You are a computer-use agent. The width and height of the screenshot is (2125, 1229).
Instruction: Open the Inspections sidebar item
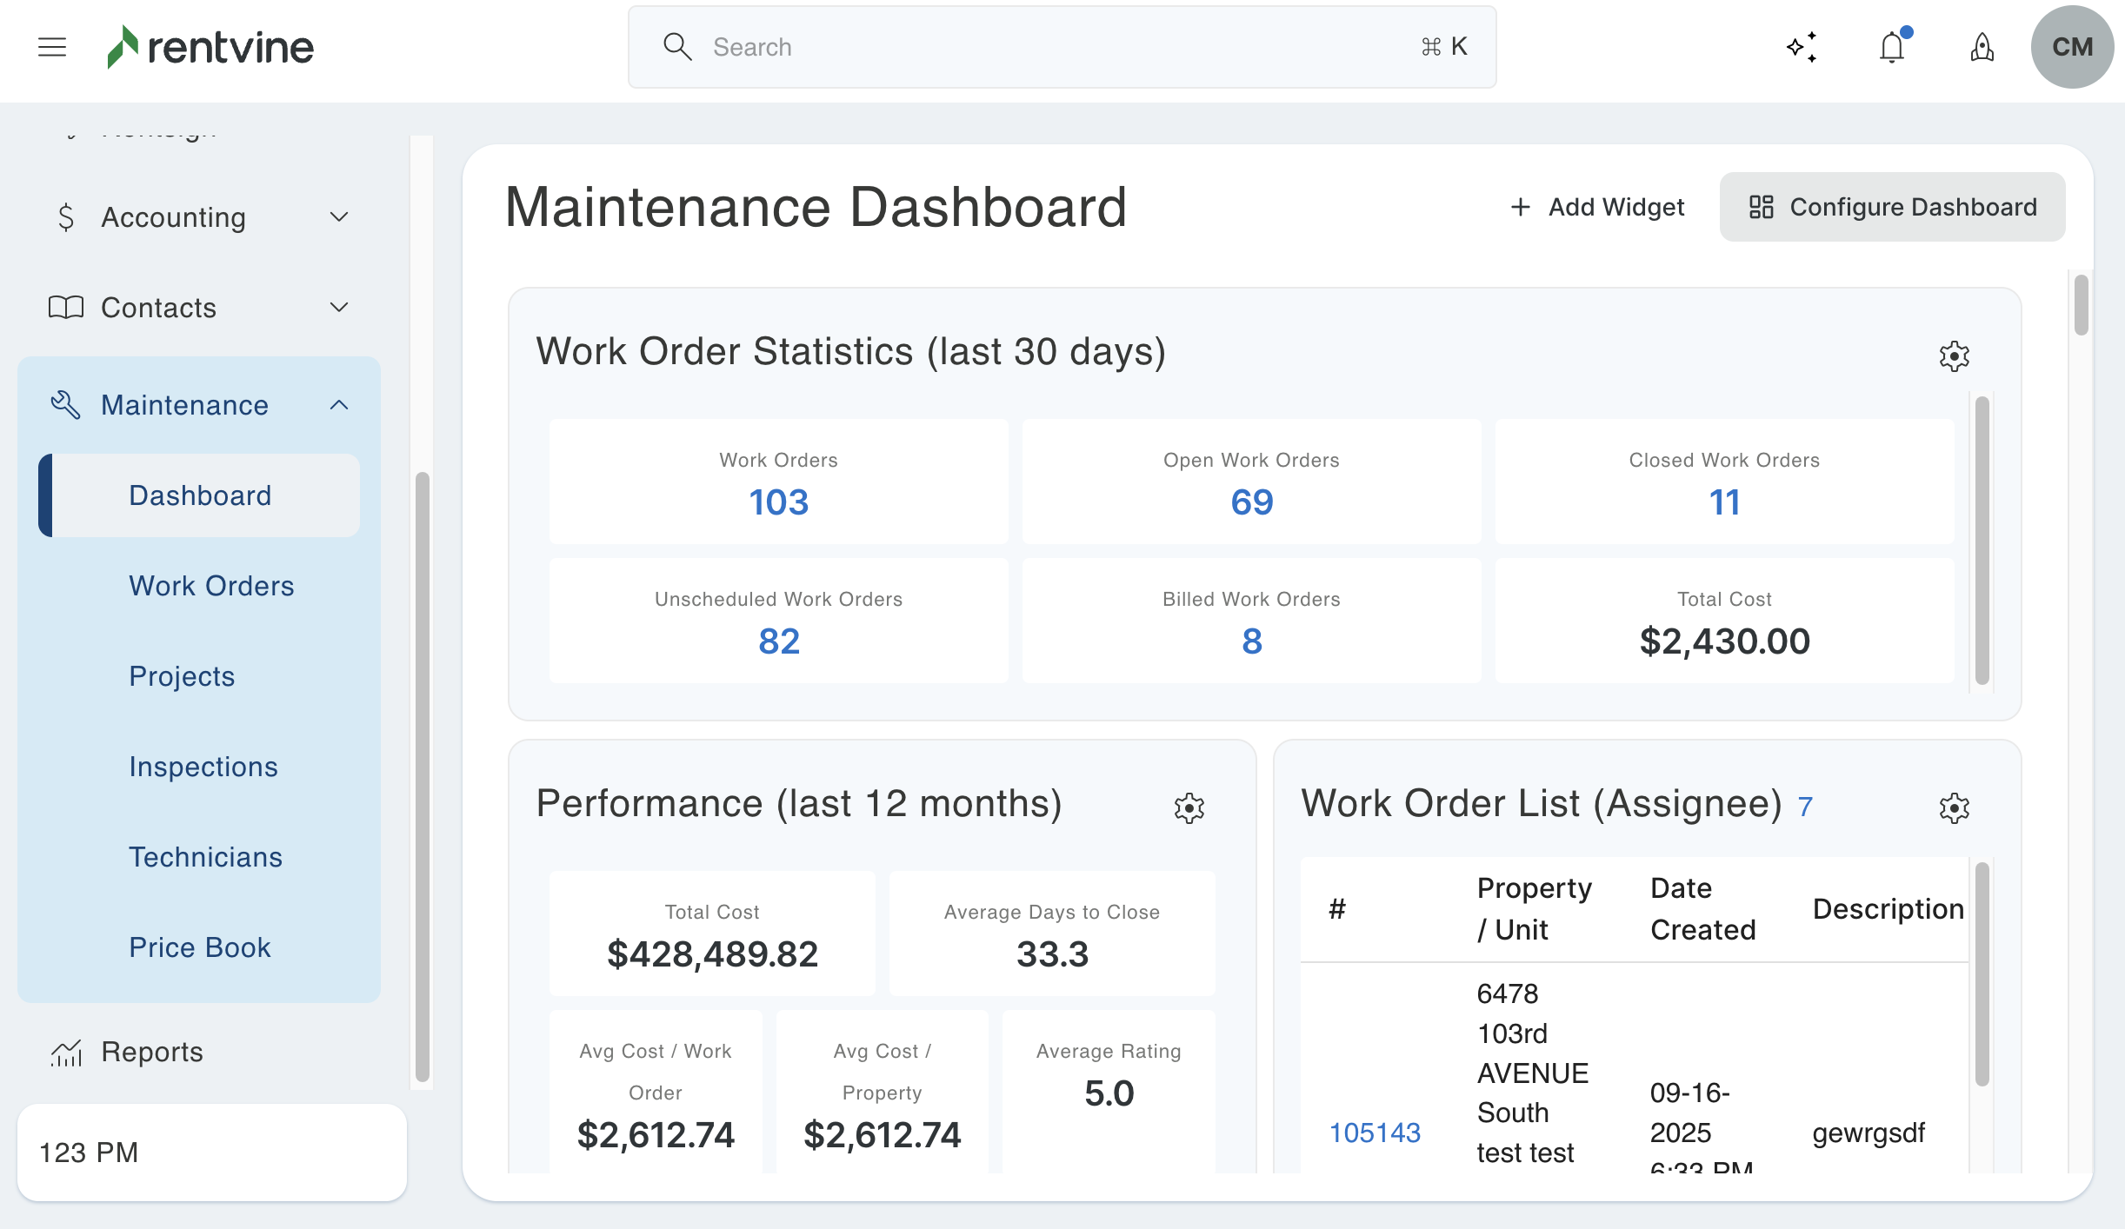[203, 767]
